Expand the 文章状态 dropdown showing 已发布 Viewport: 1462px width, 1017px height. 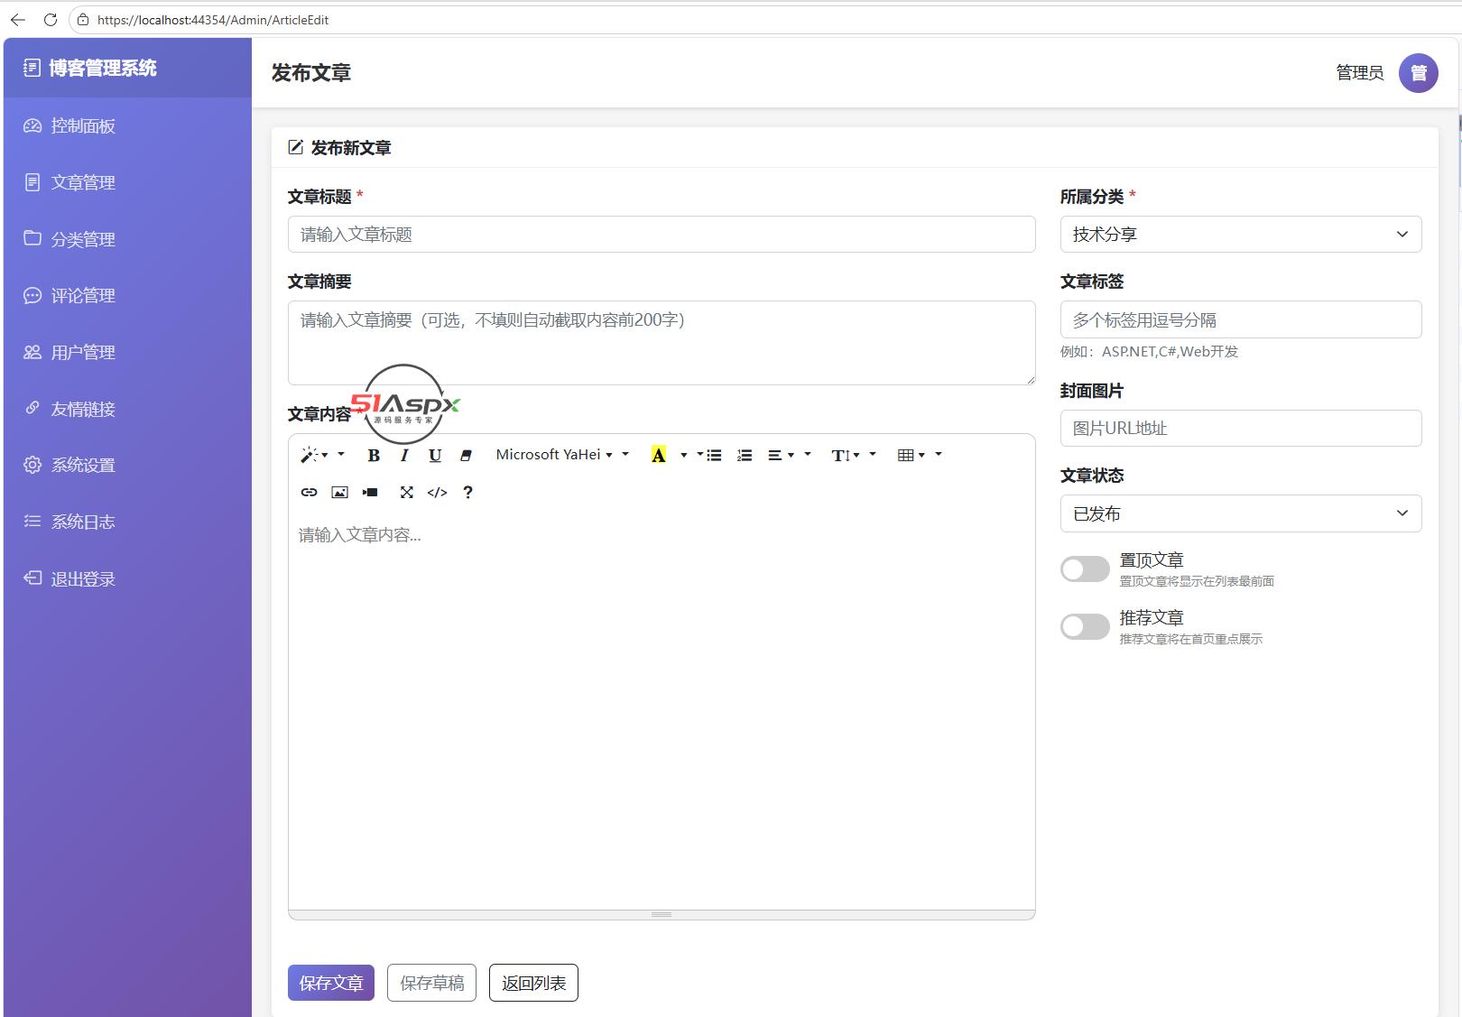[x=1241, y=513]
